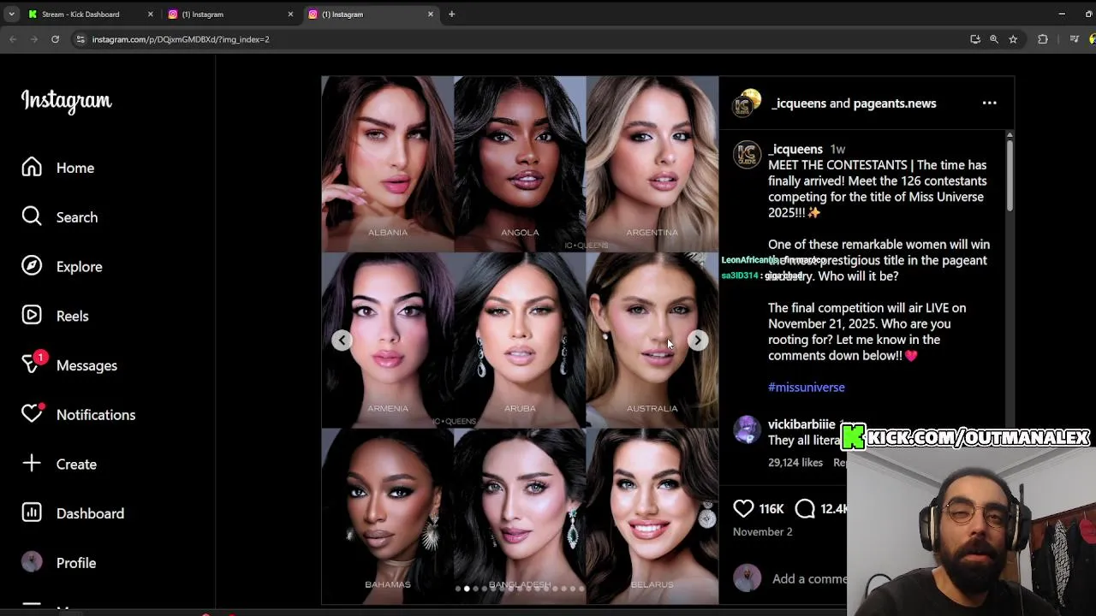Open Instagram Search from the sidebar
Screen dimensions: 1096x616
pos(60,217)
